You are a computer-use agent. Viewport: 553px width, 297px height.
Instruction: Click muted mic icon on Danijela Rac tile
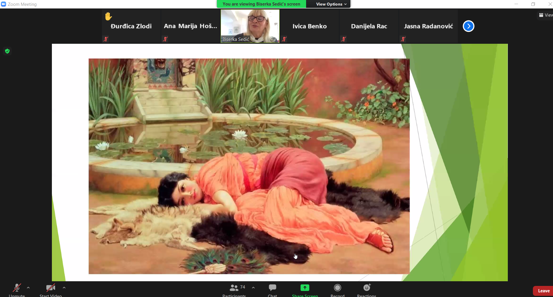tap(344, 39)
